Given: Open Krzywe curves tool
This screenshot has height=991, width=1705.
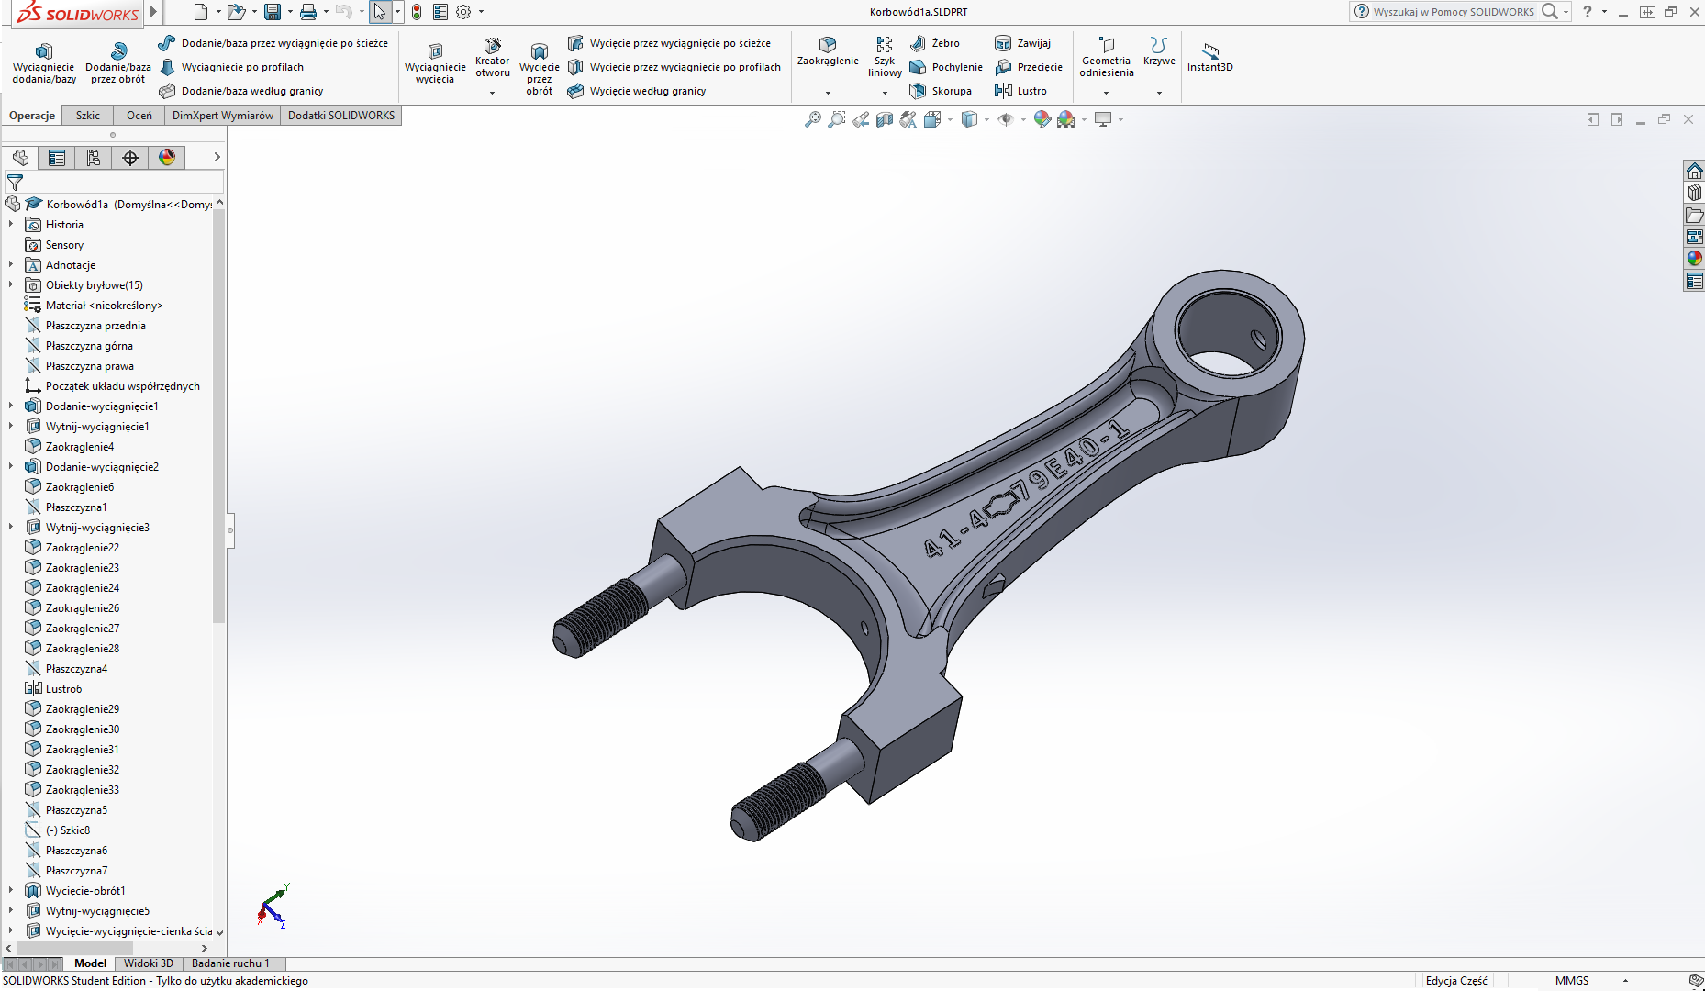Looking at the screenshot, I should [1159, 51].
